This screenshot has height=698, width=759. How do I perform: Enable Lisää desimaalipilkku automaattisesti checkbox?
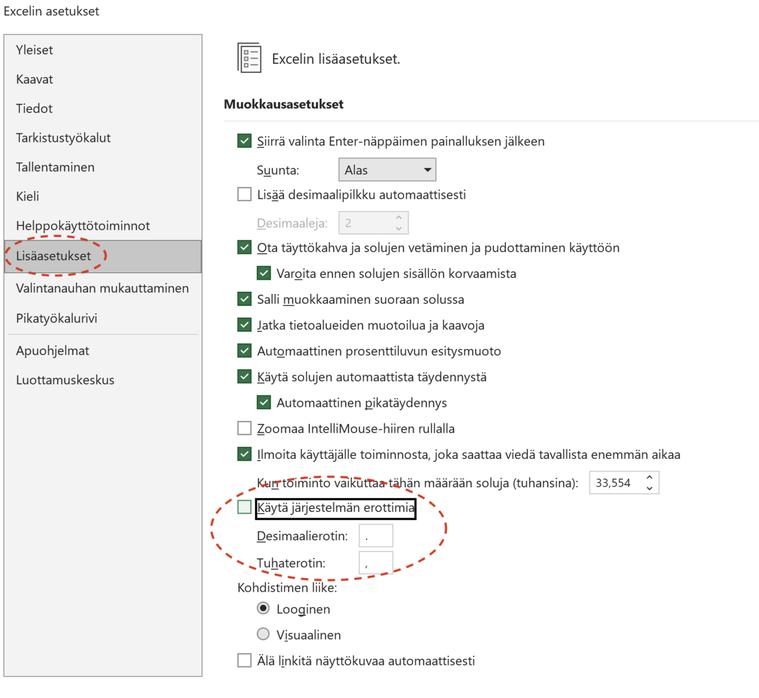[x=244, y=194]
